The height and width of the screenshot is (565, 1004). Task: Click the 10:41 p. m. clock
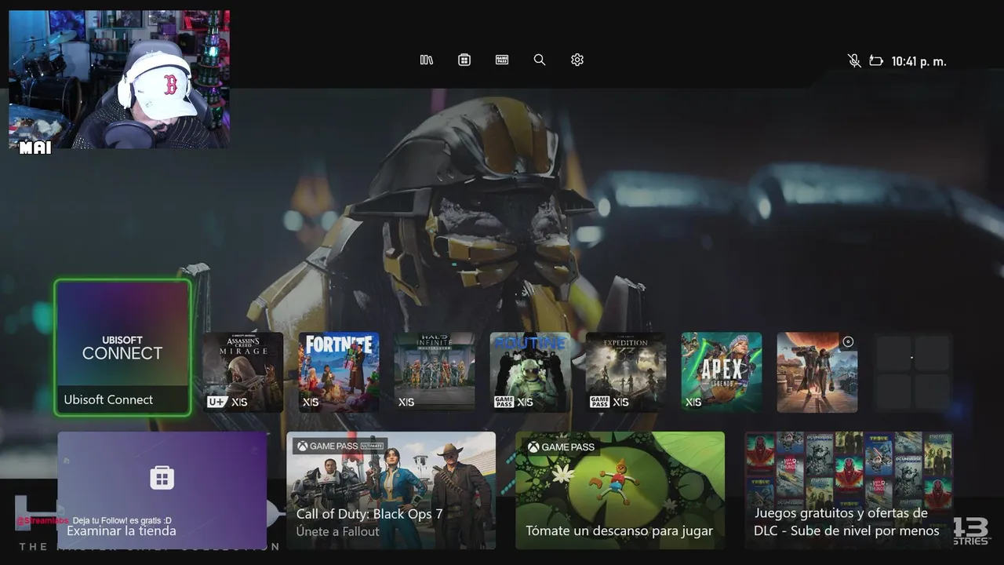click(919, 61)
